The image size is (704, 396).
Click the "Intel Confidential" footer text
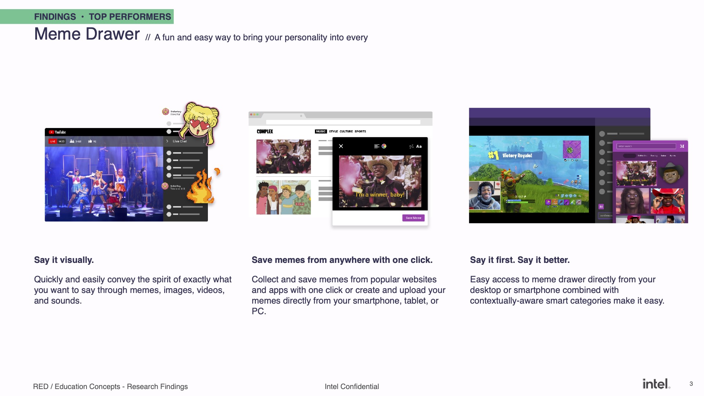click(x=352, y=386)
